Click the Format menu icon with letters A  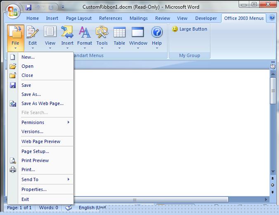click(x=85, y=32)
